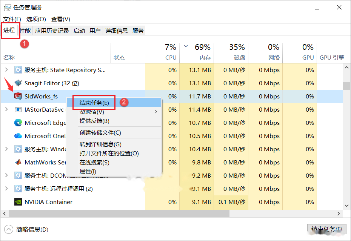351x241 pixels.
Task: Click the vertical scrollbar down arrow
Action: point(347,206)
